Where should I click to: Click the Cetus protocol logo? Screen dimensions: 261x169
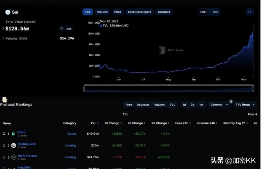(14, 134)
